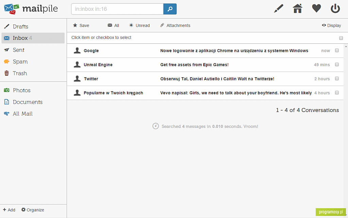Image resolution: width=348 pixels, height=218 pixels.
Task: Filter messages by All
Action: point(113,25)
